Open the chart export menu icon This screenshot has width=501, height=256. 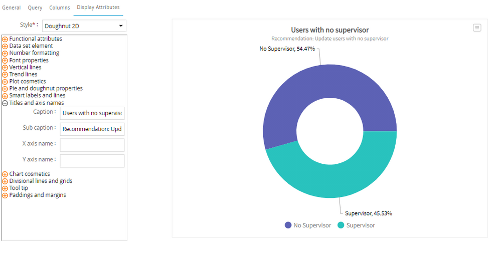click(477, 28)
